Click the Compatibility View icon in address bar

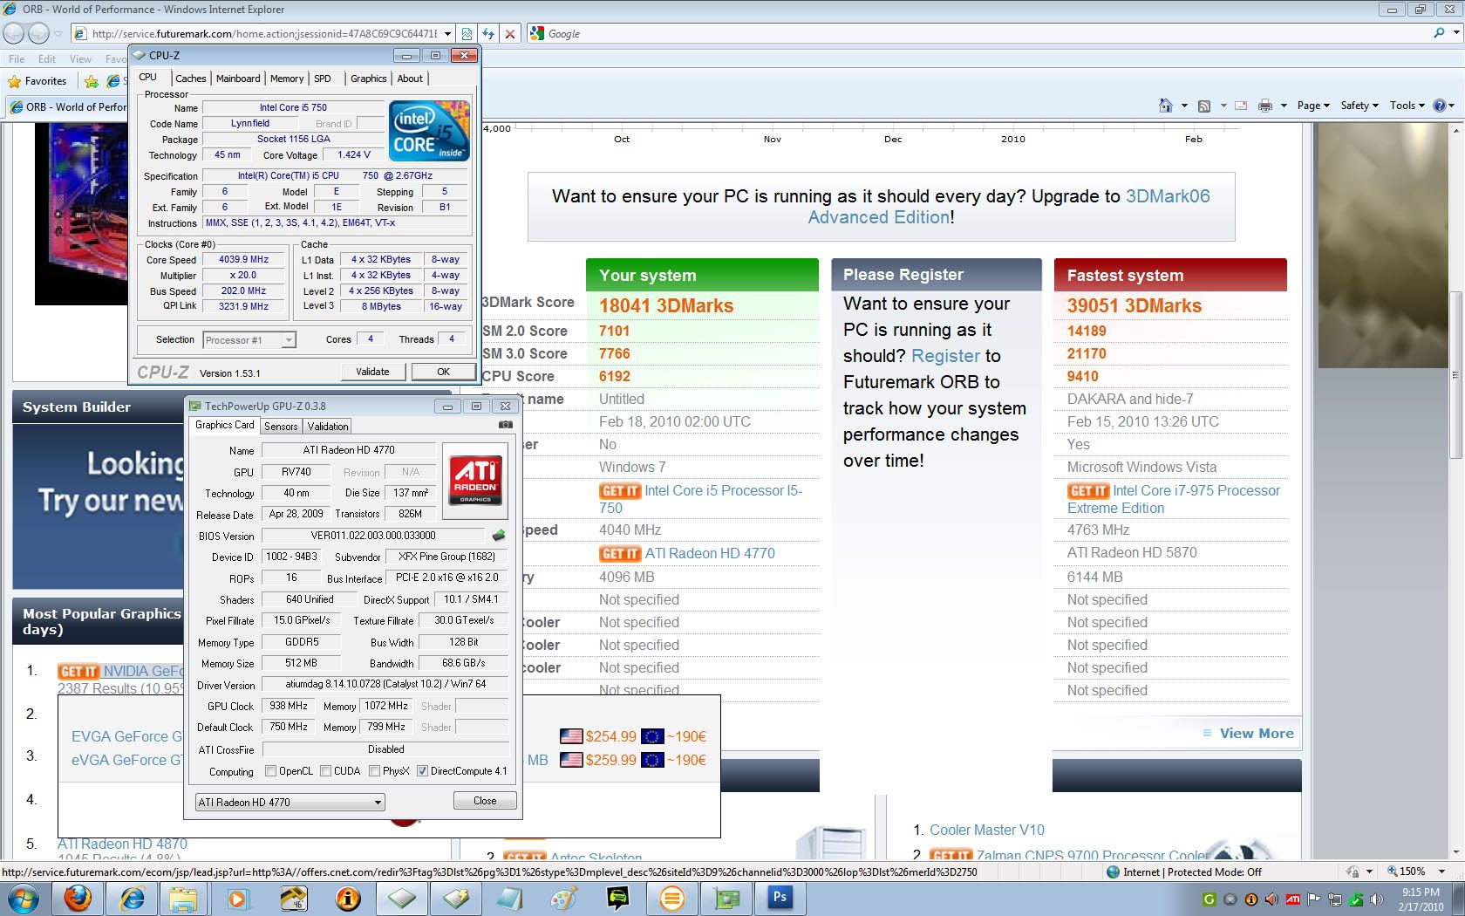[x=467, y=34]
